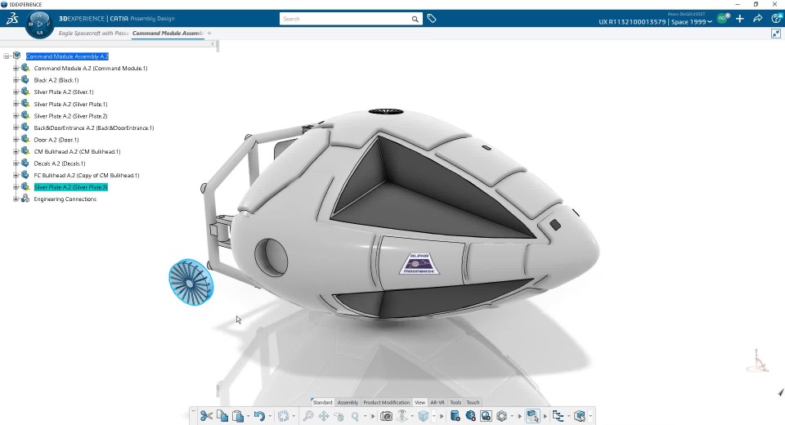Click the globe with gear icon

click(470, 416)
